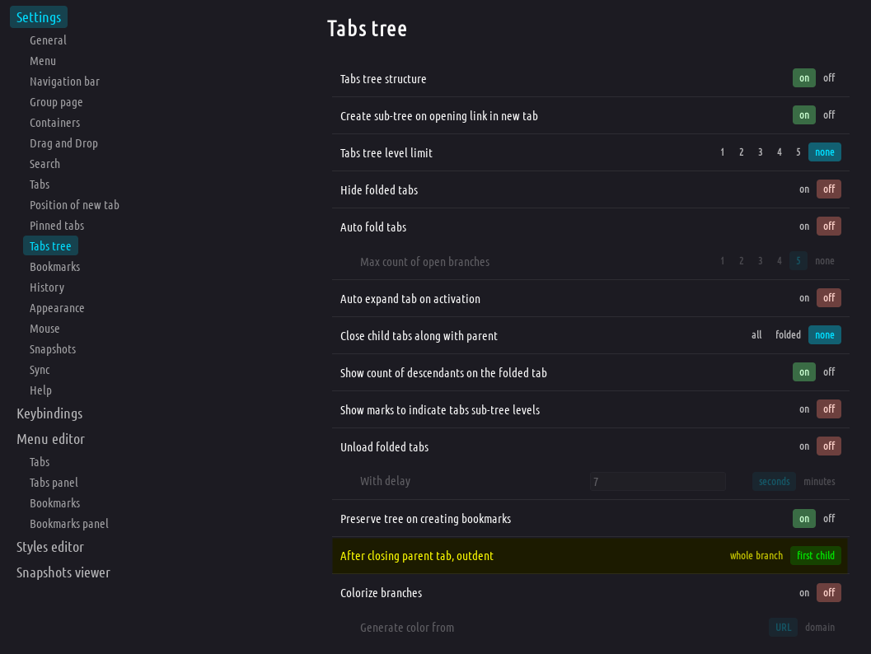
Task: Turn on Unload folded tabs
Action: [803, 446]
